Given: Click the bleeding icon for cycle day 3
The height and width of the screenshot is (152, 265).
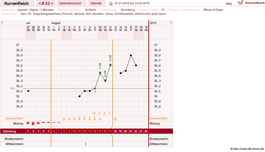Looking at the screenshot, I should tap(38, 123).
